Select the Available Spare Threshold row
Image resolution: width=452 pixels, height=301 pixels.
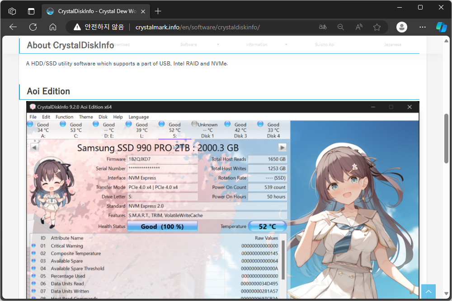[155, 269]
